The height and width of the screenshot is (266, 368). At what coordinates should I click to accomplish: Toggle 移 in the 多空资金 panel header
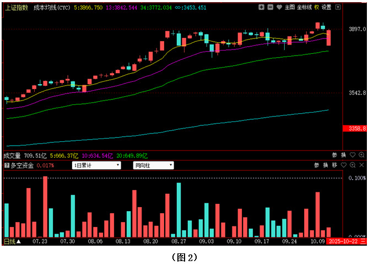334,165
